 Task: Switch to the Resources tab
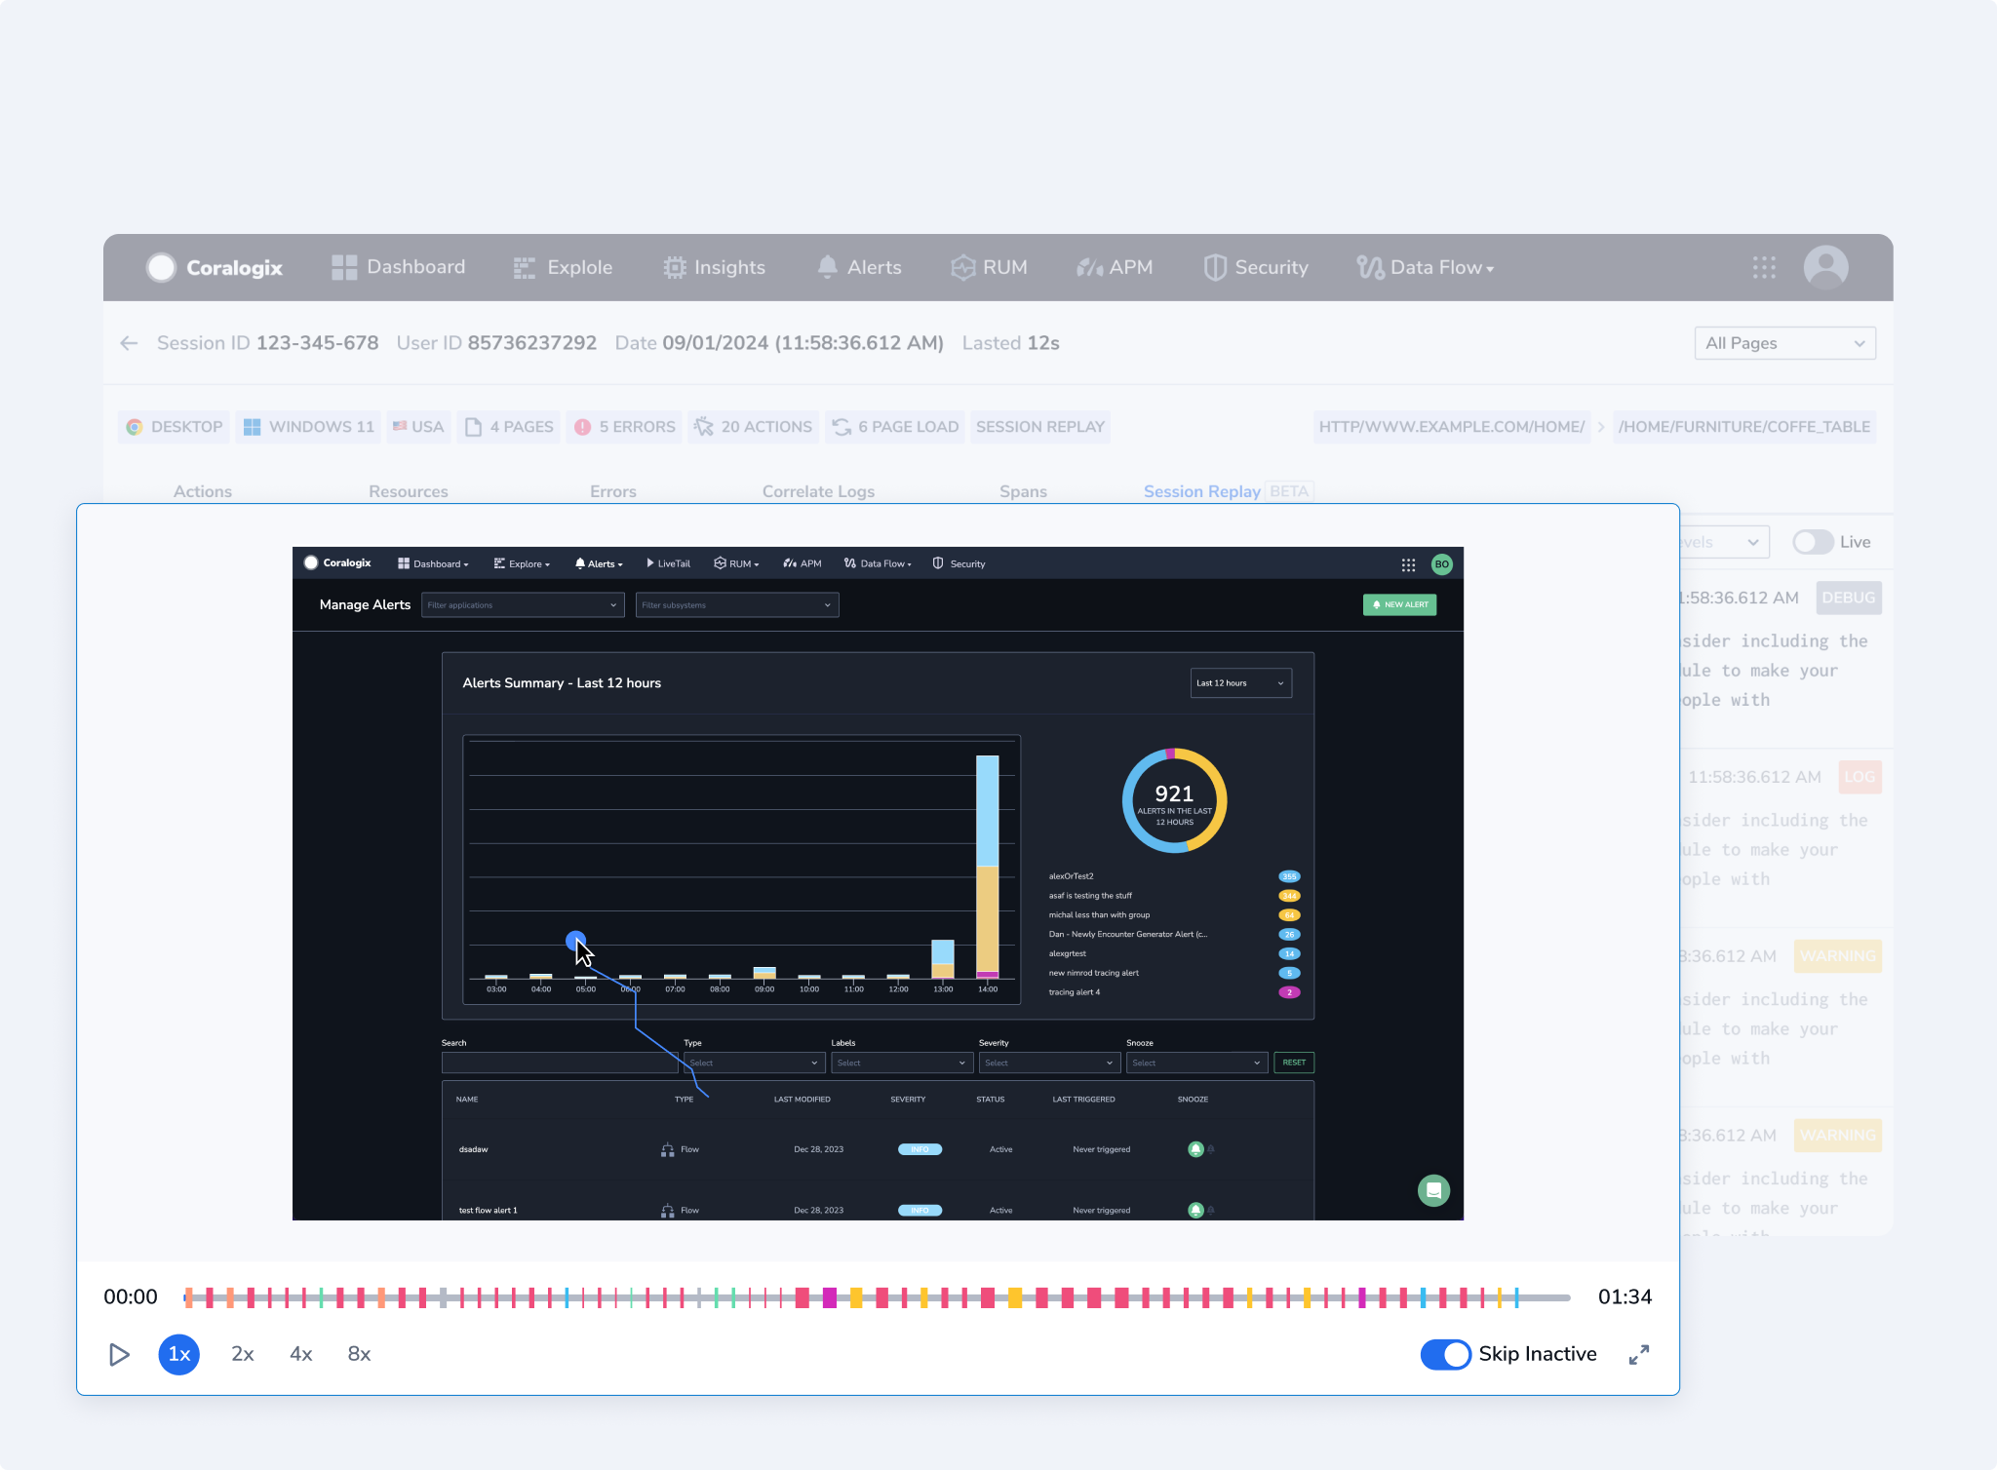pyautogui.click(x=409, y=491)
